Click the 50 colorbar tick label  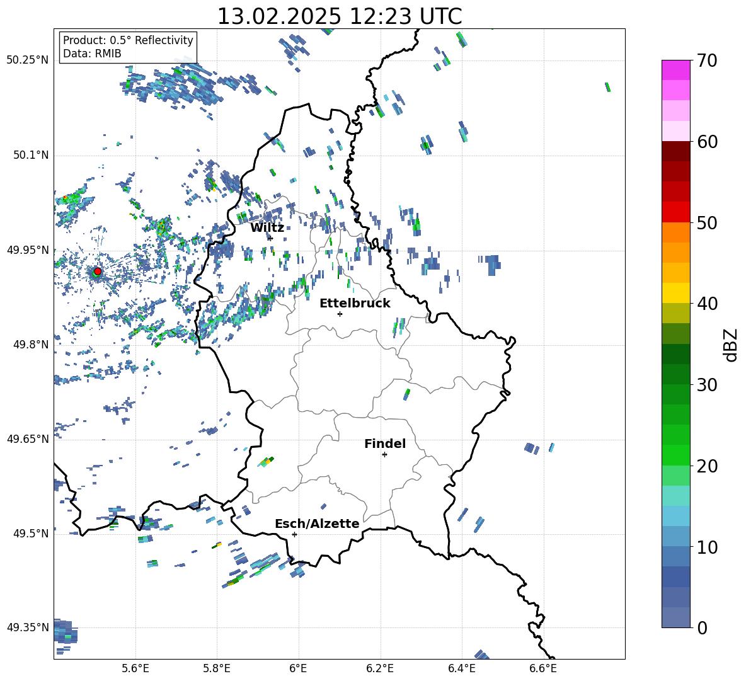(707, 223)
